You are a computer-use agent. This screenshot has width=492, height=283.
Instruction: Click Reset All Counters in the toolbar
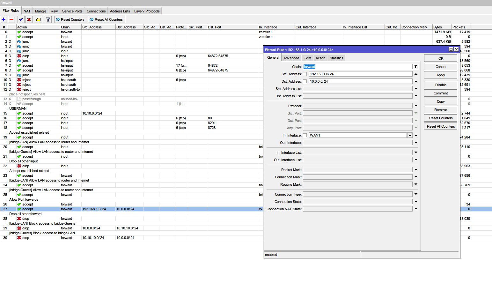tap(106, 19)
